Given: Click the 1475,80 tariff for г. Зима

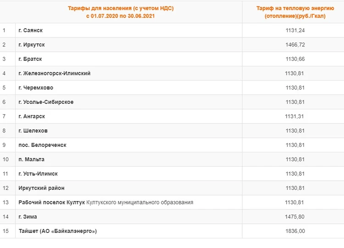Looking at the screenshot, I should click(x=295, y=216).
